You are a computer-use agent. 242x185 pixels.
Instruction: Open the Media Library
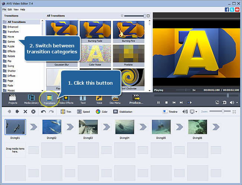pos(31,100)
